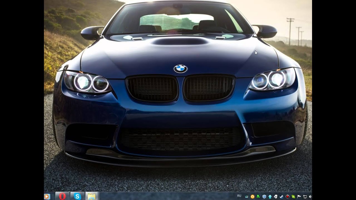The width and height of the screenshot is (356, 200).
Task: Click the RU language indicator
Action: (239, 196)
